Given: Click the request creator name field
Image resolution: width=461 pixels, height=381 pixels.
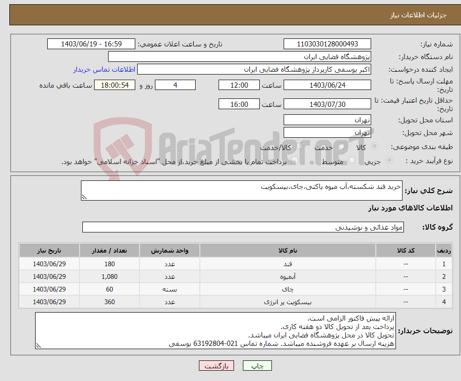Looking at the screenshot, I should 254,69.
